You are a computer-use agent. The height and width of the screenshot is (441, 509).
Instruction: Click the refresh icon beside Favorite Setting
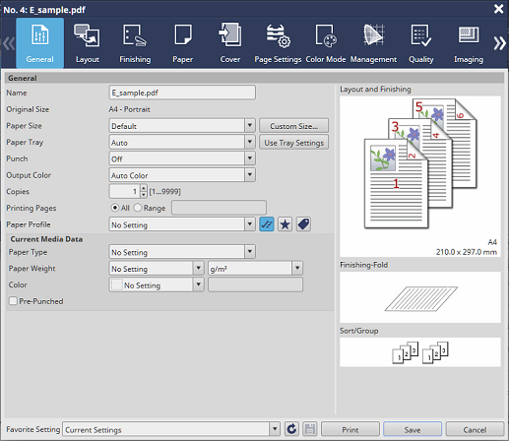(291, 429)
